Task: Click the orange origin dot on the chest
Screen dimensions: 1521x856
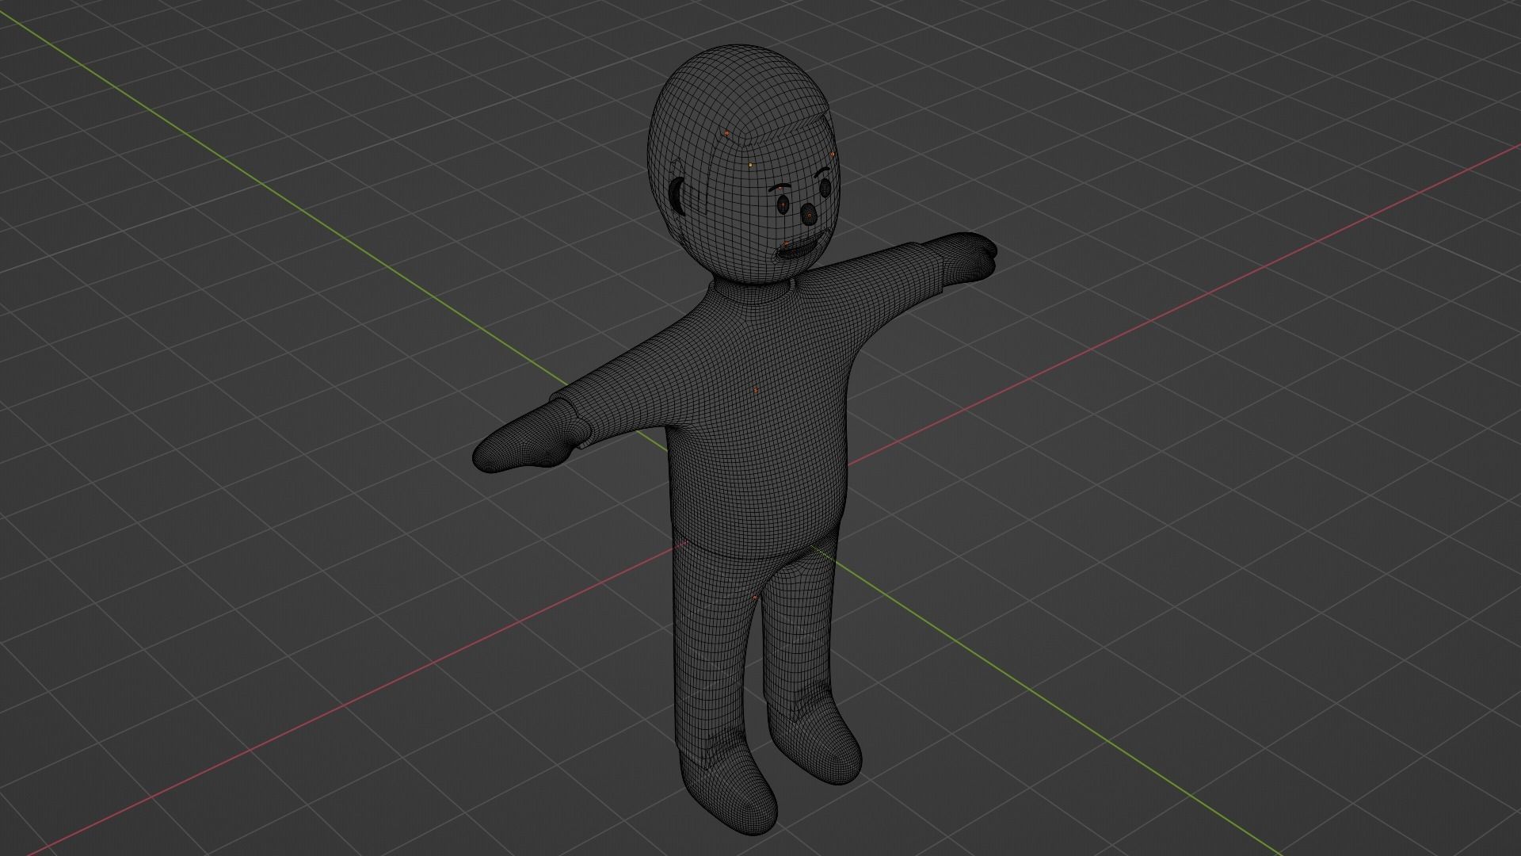Action: click(x=757, y=389)
